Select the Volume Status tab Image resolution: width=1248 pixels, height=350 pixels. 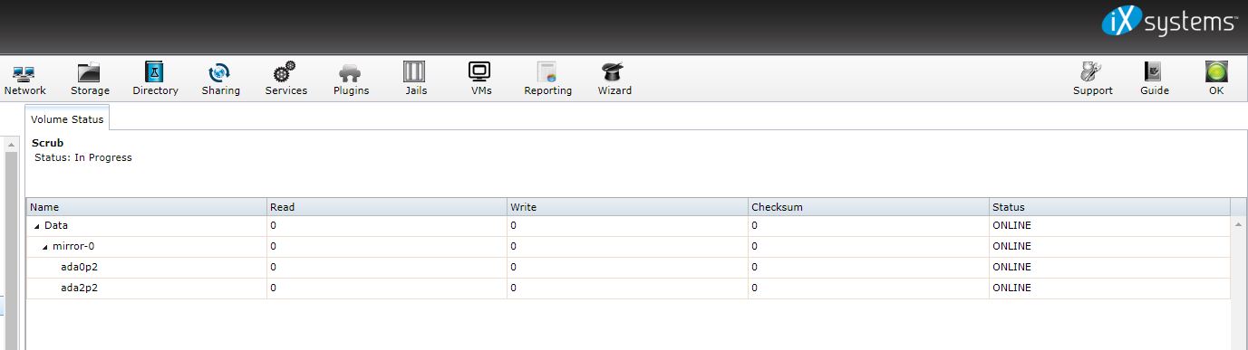(67, 118)
